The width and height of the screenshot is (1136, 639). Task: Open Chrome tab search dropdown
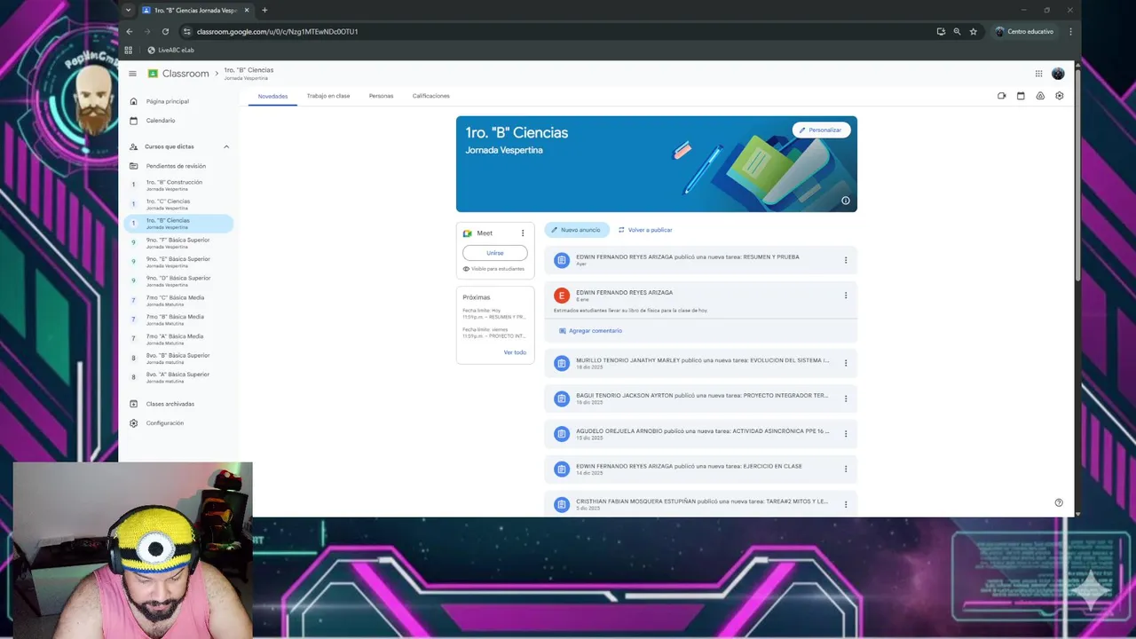(128, 10)
